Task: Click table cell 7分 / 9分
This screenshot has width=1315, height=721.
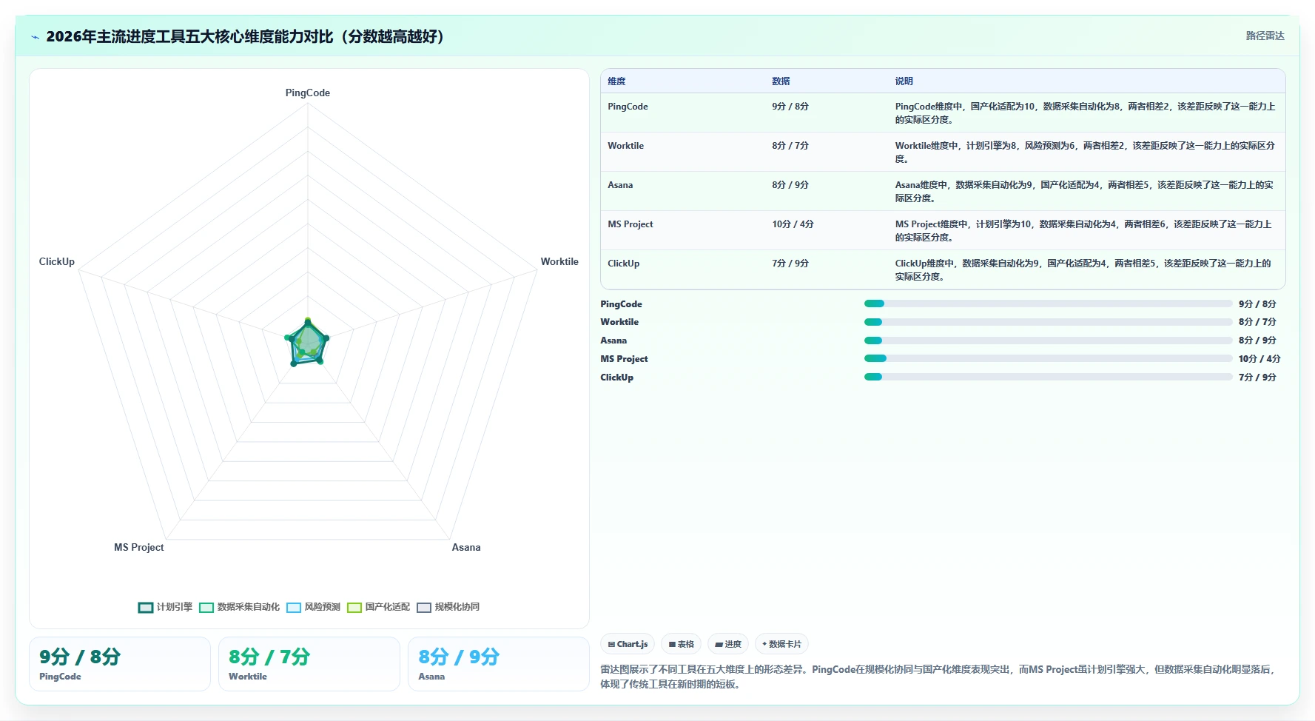Action: point(790,264)
